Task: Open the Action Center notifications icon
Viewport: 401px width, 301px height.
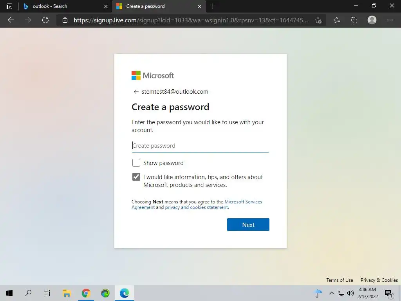Action: [389, 294]
